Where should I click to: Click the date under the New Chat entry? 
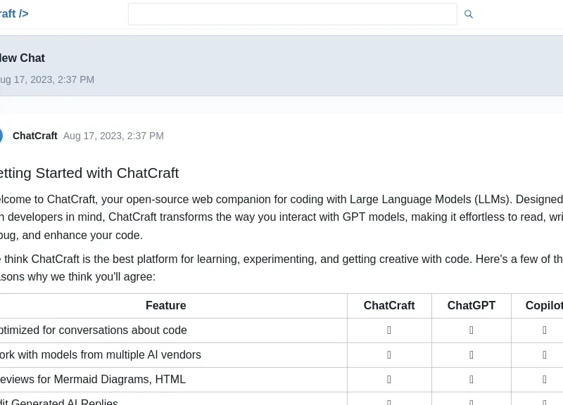pyautogui.click(x=47, y=79)
